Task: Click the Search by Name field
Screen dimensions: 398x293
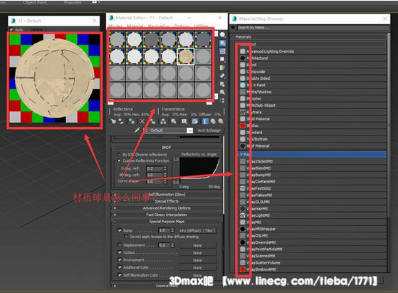Action: coord(313,27)
